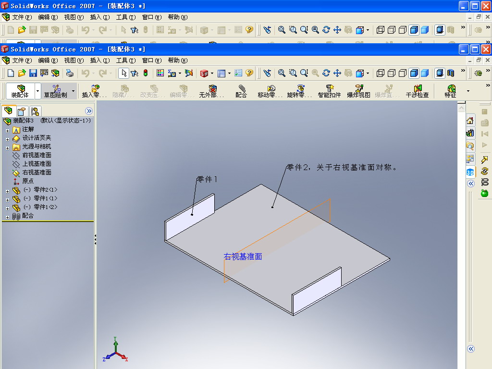Click the yellow Help question mark in front window
This screenshot has width=492, height=369.
249,73
